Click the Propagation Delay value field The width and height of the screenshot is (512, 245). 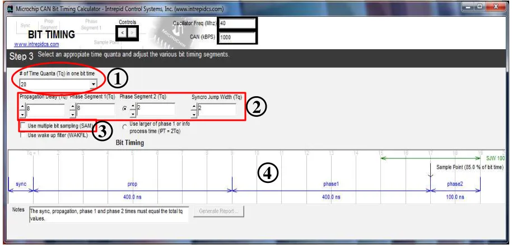pyautogui.click(x=45, y=110)
